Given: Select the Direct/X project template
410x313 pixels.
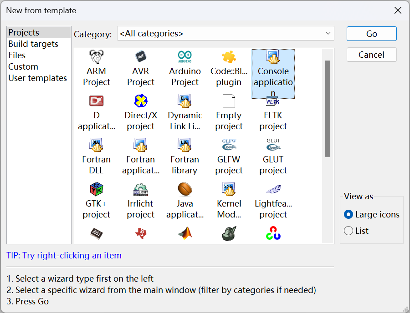Looking at the screenshot, I should coord(141,112).
